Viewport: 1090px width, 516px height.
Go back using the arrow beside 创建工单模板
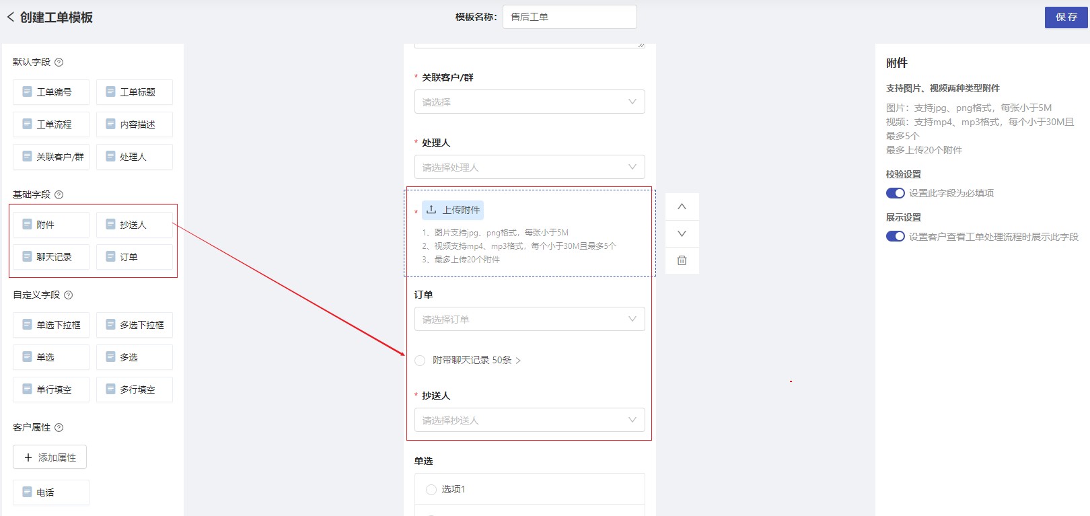(x=10, y=17)
